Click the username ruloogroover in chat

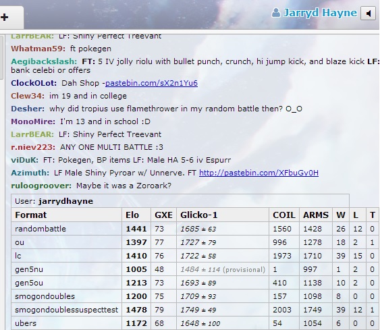[41, 186]
